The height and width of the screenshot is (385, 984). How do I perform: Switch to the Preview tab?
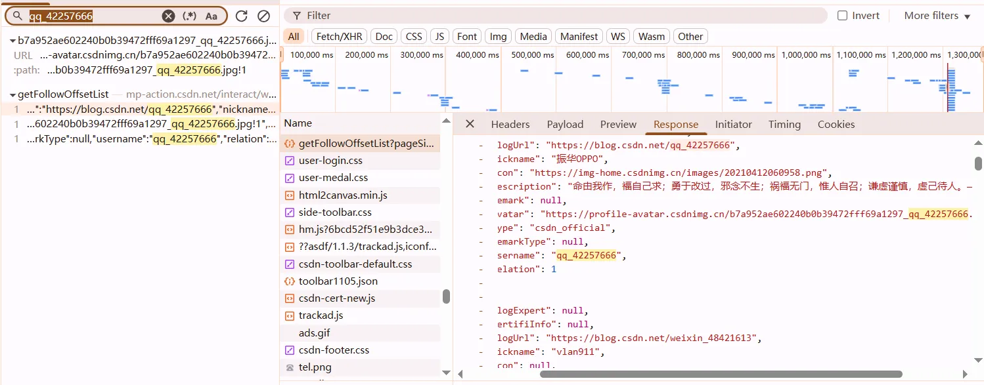click(x=618, y=125)
